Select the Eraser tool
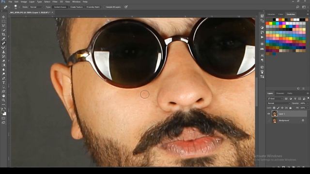The height and width of the screenshot is (174, 310). click(3, 60)
